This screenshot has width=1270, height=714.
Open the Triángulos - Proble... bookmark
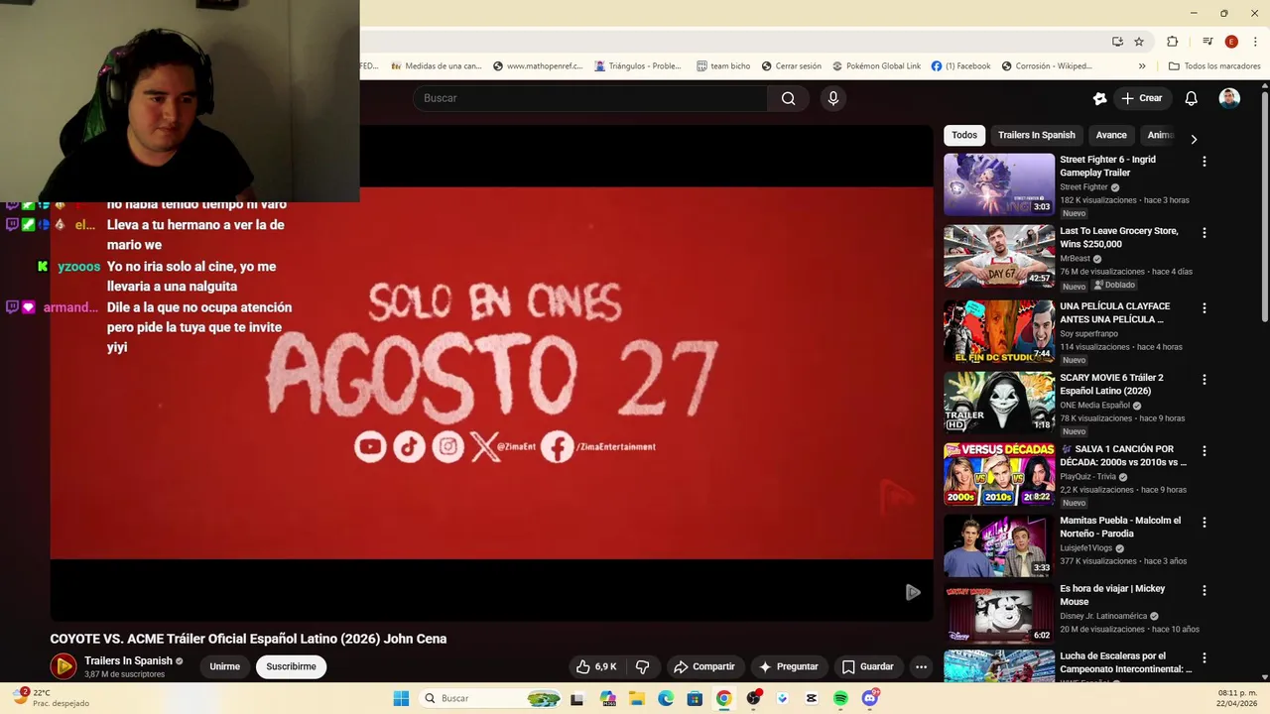coord(638,66)
